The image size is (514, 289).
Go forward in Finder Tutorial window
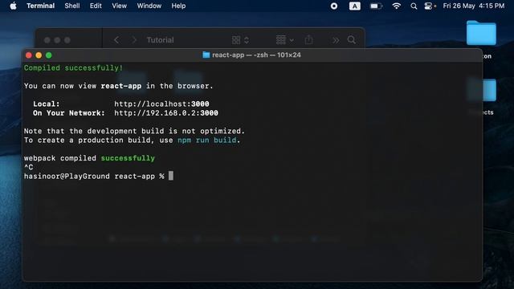[134, 40]
